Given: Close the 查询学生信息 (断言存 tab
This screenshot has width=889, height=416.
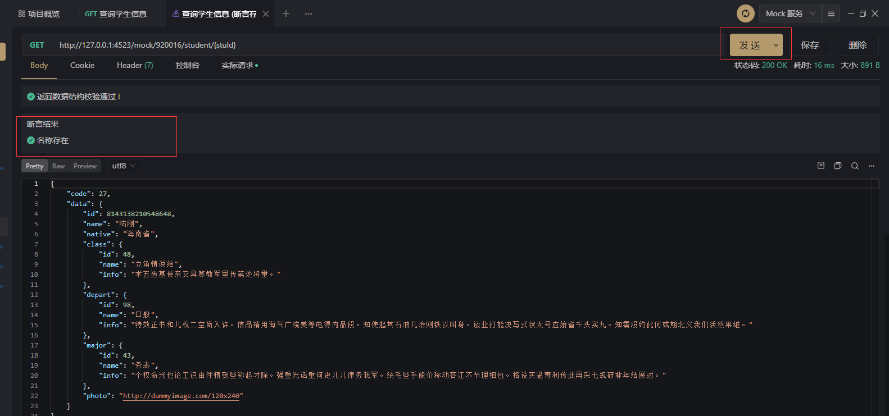Looking at the screenshot, I should tap(266, 14).
